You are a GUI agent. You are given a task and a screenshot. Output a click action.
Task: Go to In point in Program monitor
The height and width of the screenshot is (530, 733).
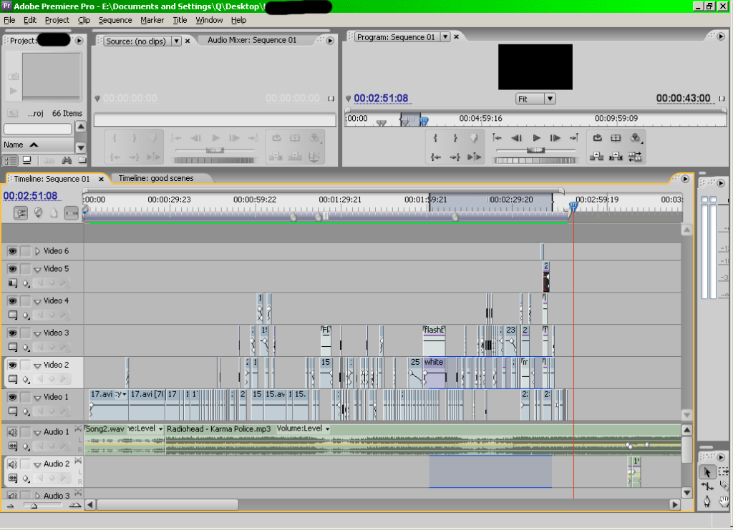point(435,157)
